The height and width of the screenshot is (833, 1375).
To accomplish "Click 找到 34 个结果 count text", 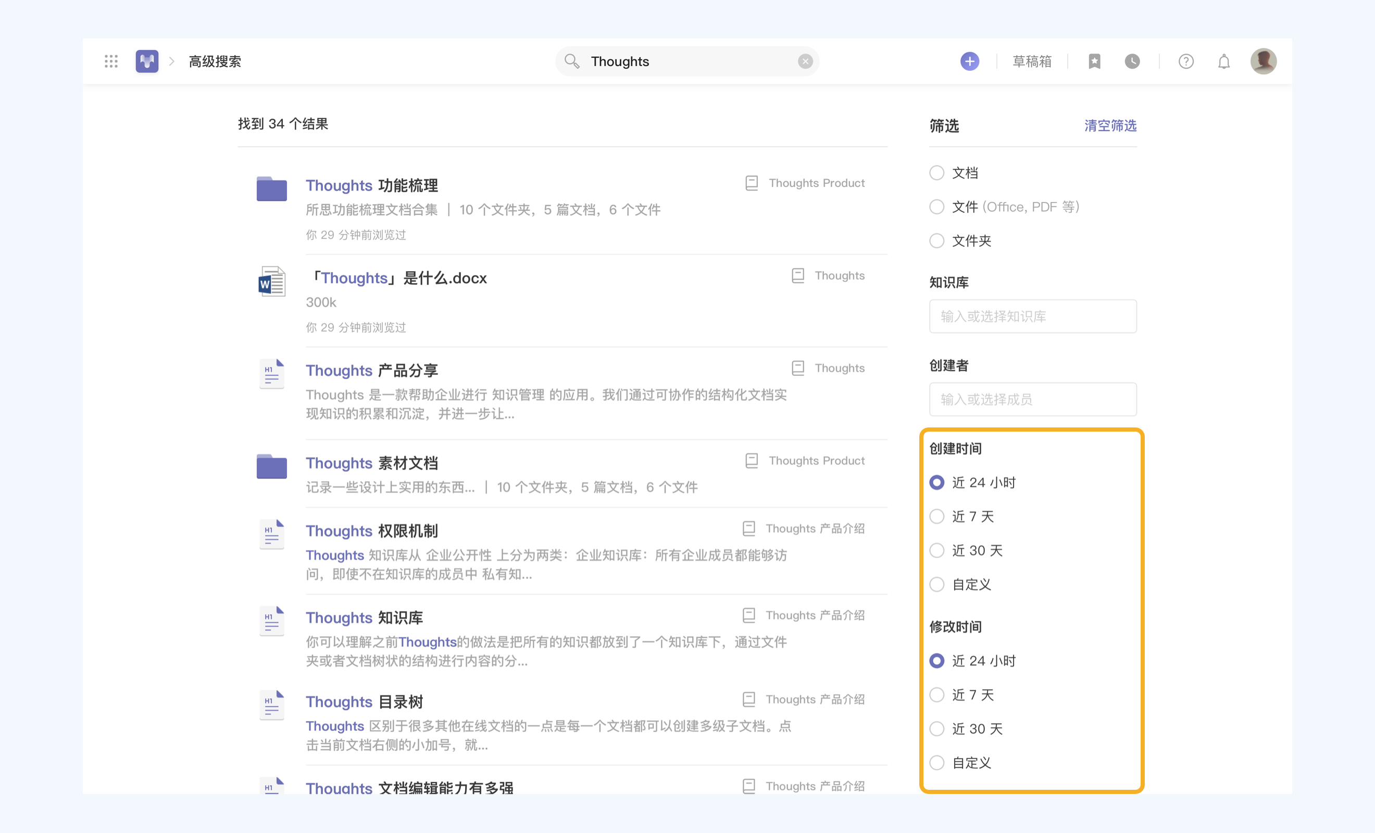I will click(x=283, y=124).
